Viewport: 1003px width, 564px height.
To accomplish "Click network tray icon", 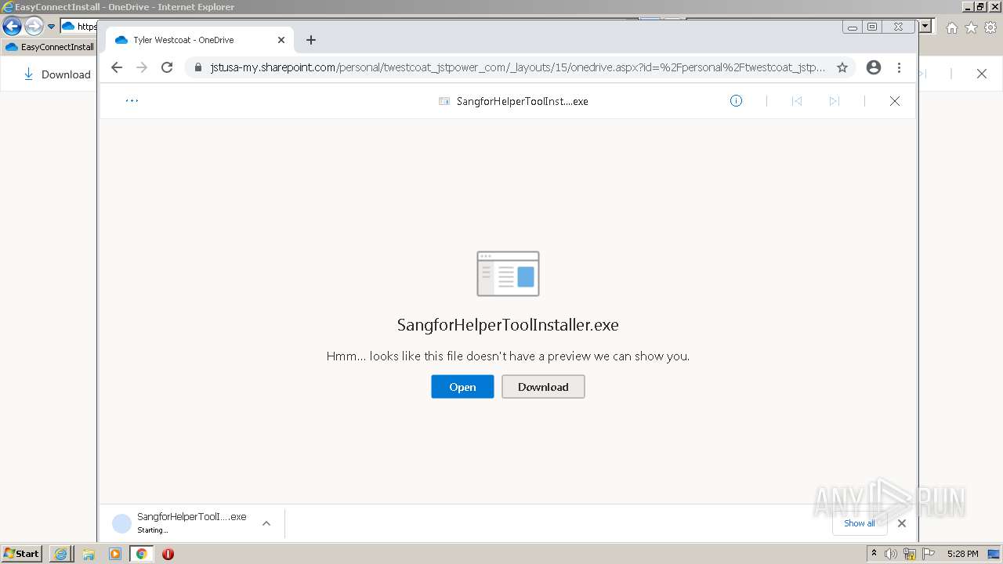I will (x=910, y=554).
